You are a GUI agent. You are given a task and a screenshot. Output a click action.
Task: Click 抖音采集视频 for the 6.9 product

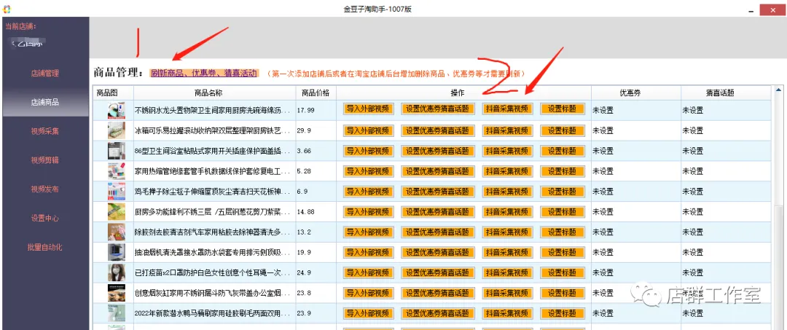507,191
